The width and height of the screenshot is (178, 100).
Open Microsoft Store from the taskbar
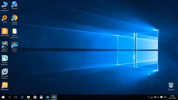click(x=35, y=97)
